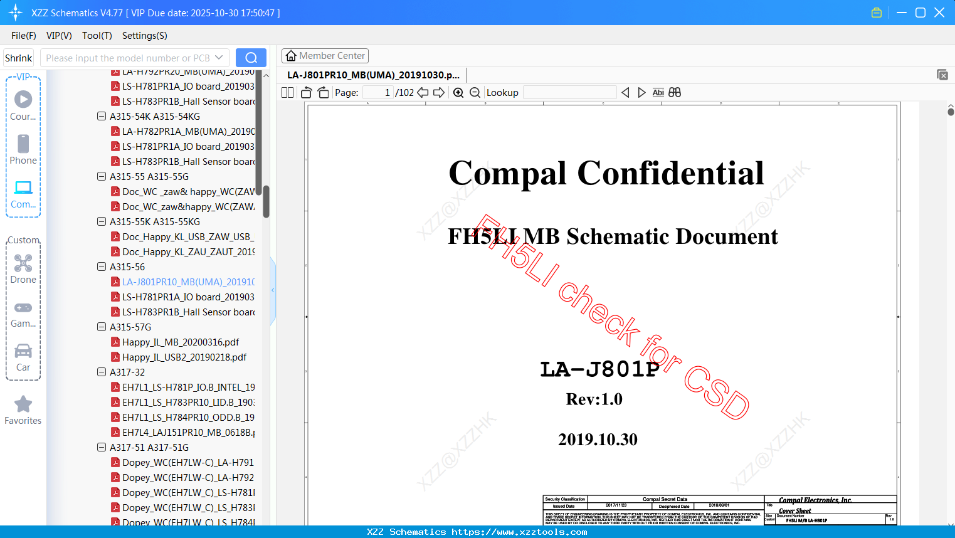This screenshot has width=955, height=538.
Task: Collapse the A317-51 A317-51G tree group
Action: (102, 448)
